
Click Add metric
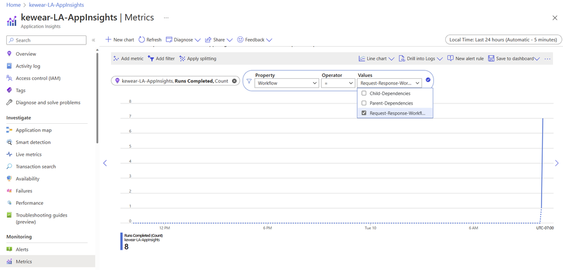(x=128, y=58)
